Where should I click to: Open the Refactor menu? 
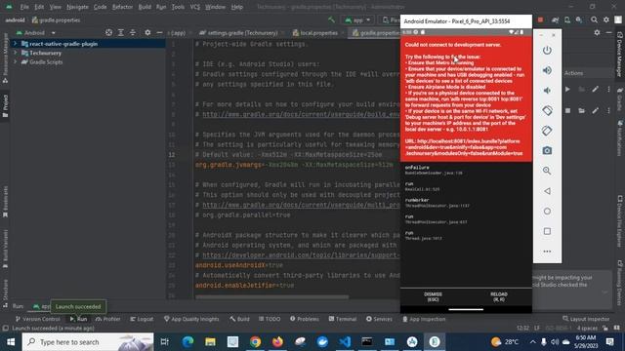tap(122, 7)
